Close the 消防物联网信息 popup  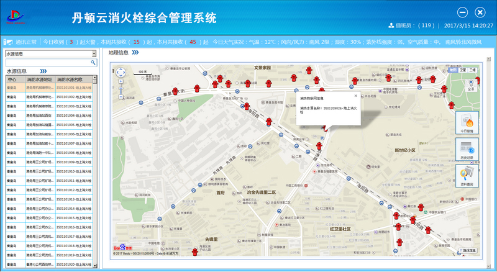coord(355,96)
